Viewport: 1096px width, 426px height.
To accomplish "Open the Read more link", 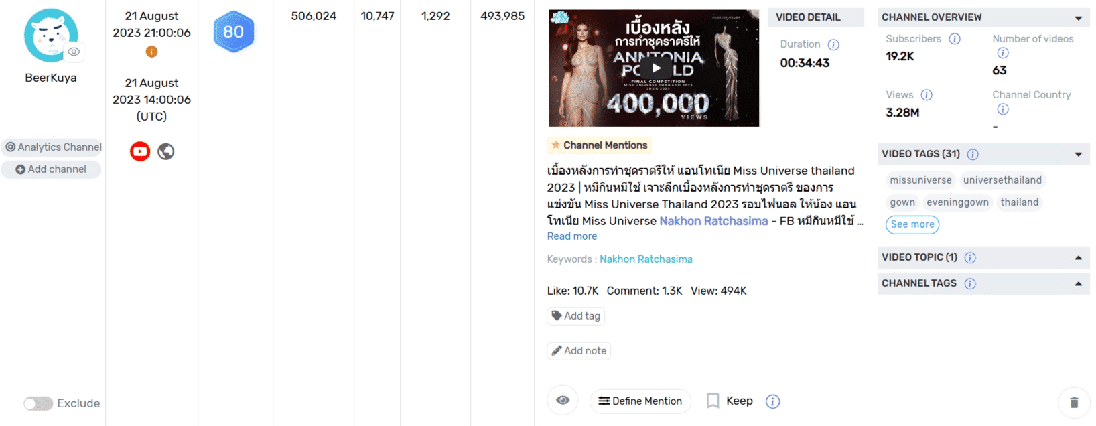I will 571,236.
